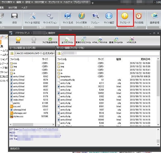Click the server path input field

[x=111, y=53]
